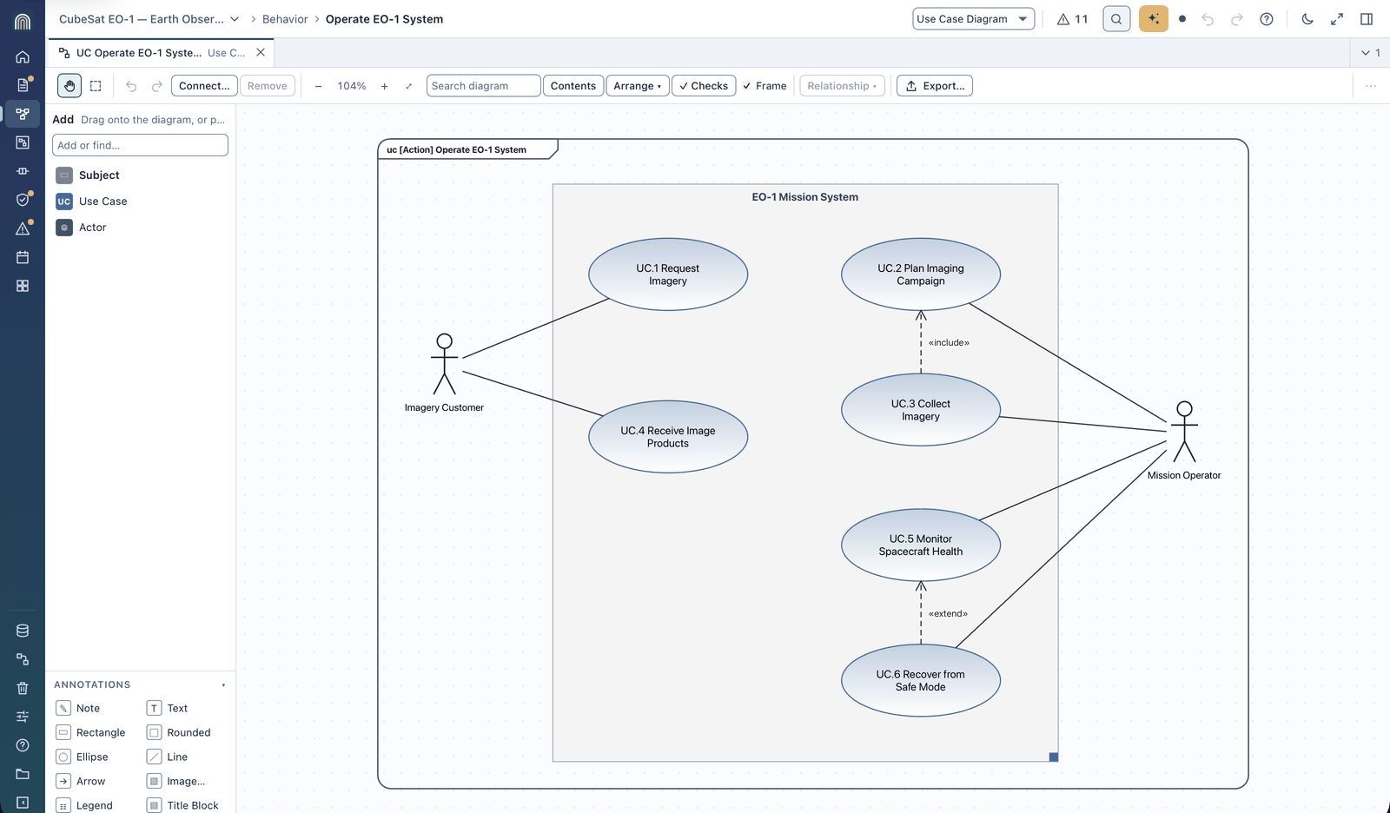
Task: Open the database icon in sidebar
Action: pyautogui.click(x=23, y=631)
